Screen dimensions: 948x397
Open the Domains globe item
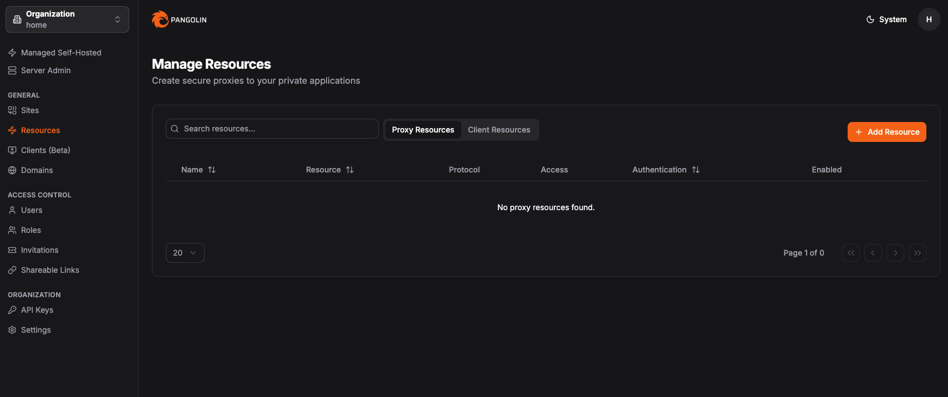37,170
